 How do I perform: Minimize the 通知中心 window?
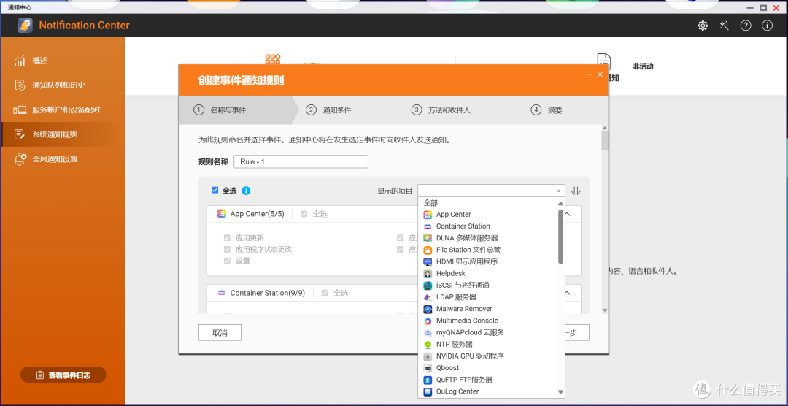tap(750, 8)
